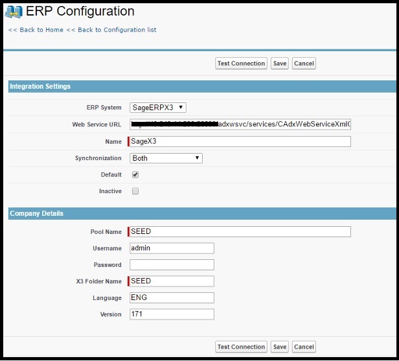Screen dimensions: 399x361
Task: Click top Save button
Action: point(280,64)
